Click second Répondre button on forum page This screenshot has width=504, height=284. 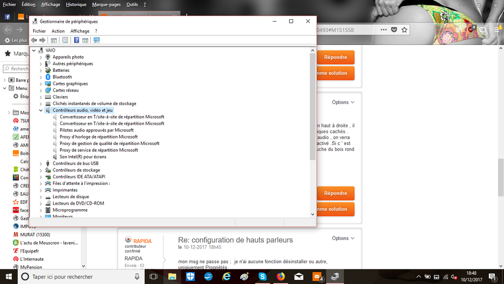[335, 193]
